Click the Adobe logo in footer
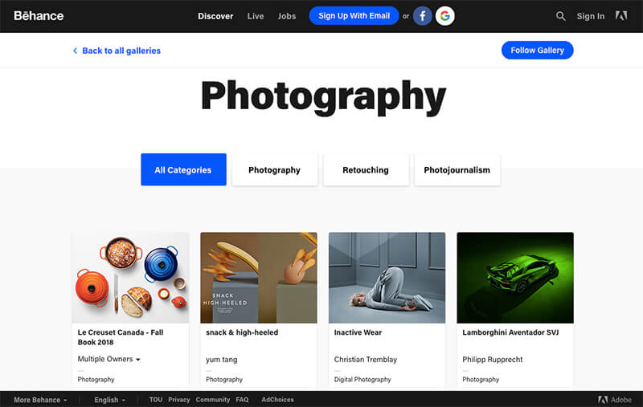The height and width of the screenshot is (407, 643). pyautogui.click(x=615, y=400)
